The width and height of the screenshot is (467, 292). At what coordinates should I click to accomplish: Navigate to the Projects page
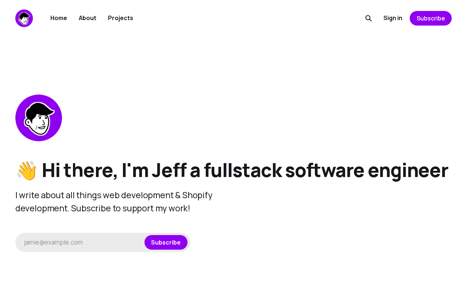pyautogui.click(x=120, y=18)
